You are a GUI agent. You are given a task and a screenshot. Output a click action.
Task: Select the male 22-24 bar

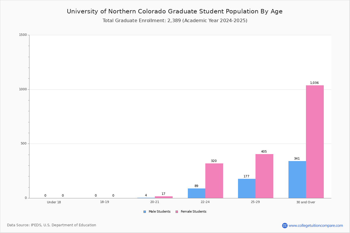click(197, 193)
